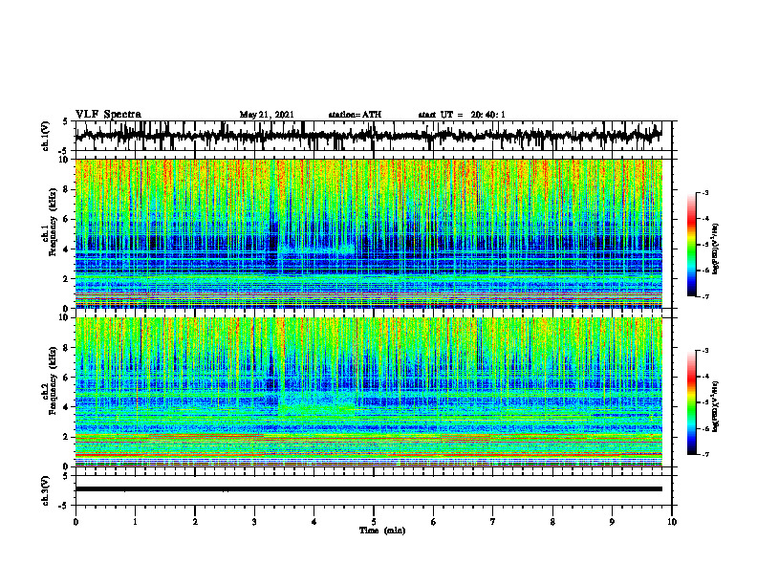Select the 'May 21, 2021' date label
Screen dimensions: 757x585
267,115
